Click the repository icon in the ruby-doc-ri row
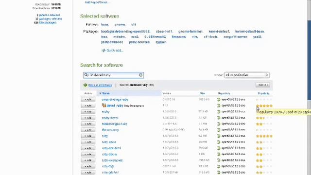The height and width of the screenshot is (175, 311). point(219,154)
